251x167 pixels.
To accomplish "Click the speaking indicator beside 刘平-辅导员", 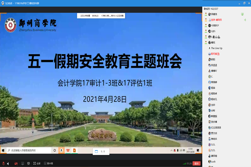I will (245, 20).
